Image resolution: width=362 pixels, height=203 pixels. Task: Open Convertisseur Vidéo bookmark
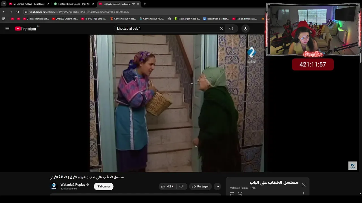[123, 19]
